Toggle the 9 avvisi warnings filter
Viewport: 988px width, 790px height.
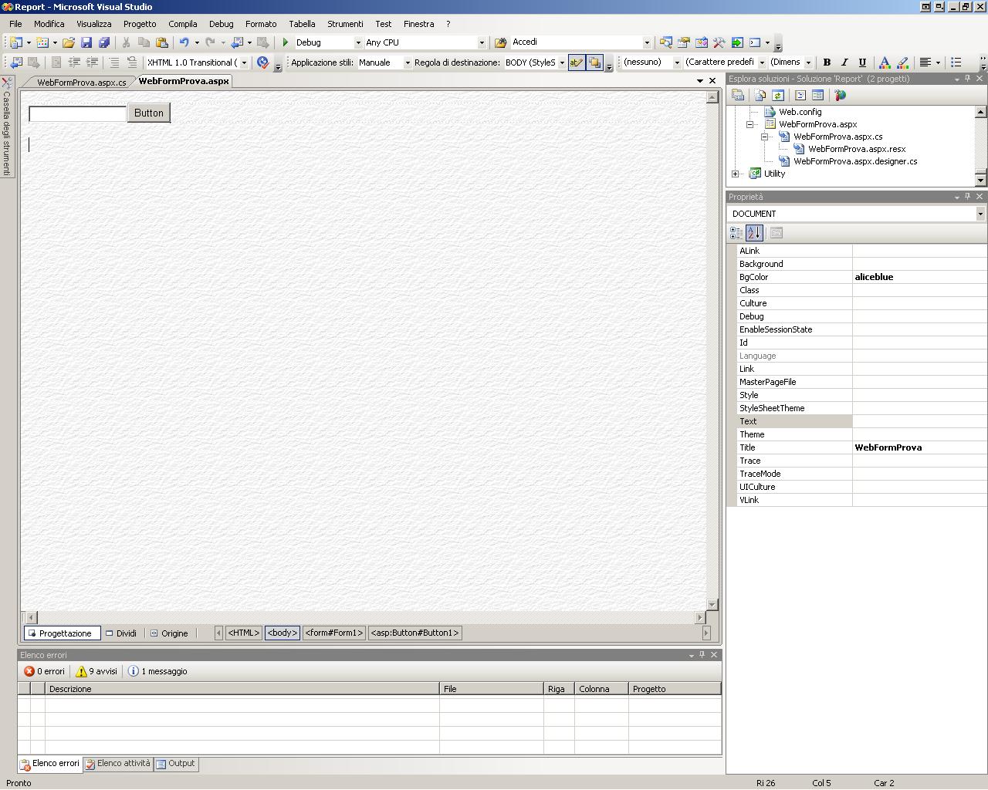click(96, 671)
